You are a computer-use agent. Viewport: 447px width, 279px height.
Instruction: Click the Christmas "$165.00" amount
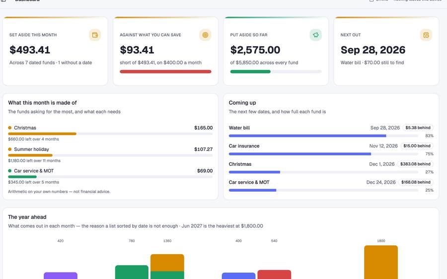[x=203, y=128]
